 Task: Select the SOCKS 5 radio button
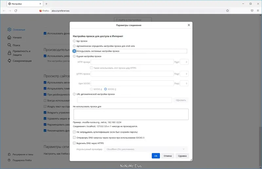click(105, 89)
